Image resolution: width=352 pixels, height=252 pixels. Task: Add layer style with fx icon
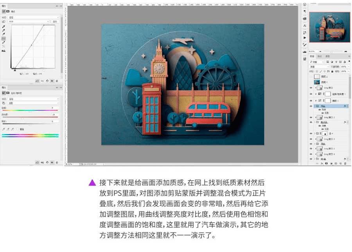(x=322, y=164)
